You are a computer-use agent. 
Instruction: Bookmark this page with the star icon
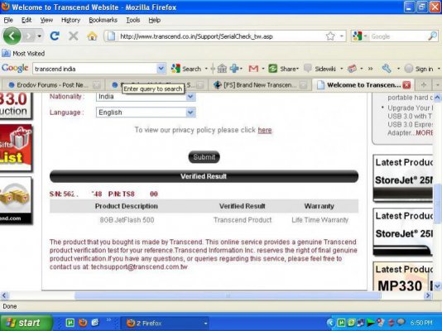[x=330, y=36]
